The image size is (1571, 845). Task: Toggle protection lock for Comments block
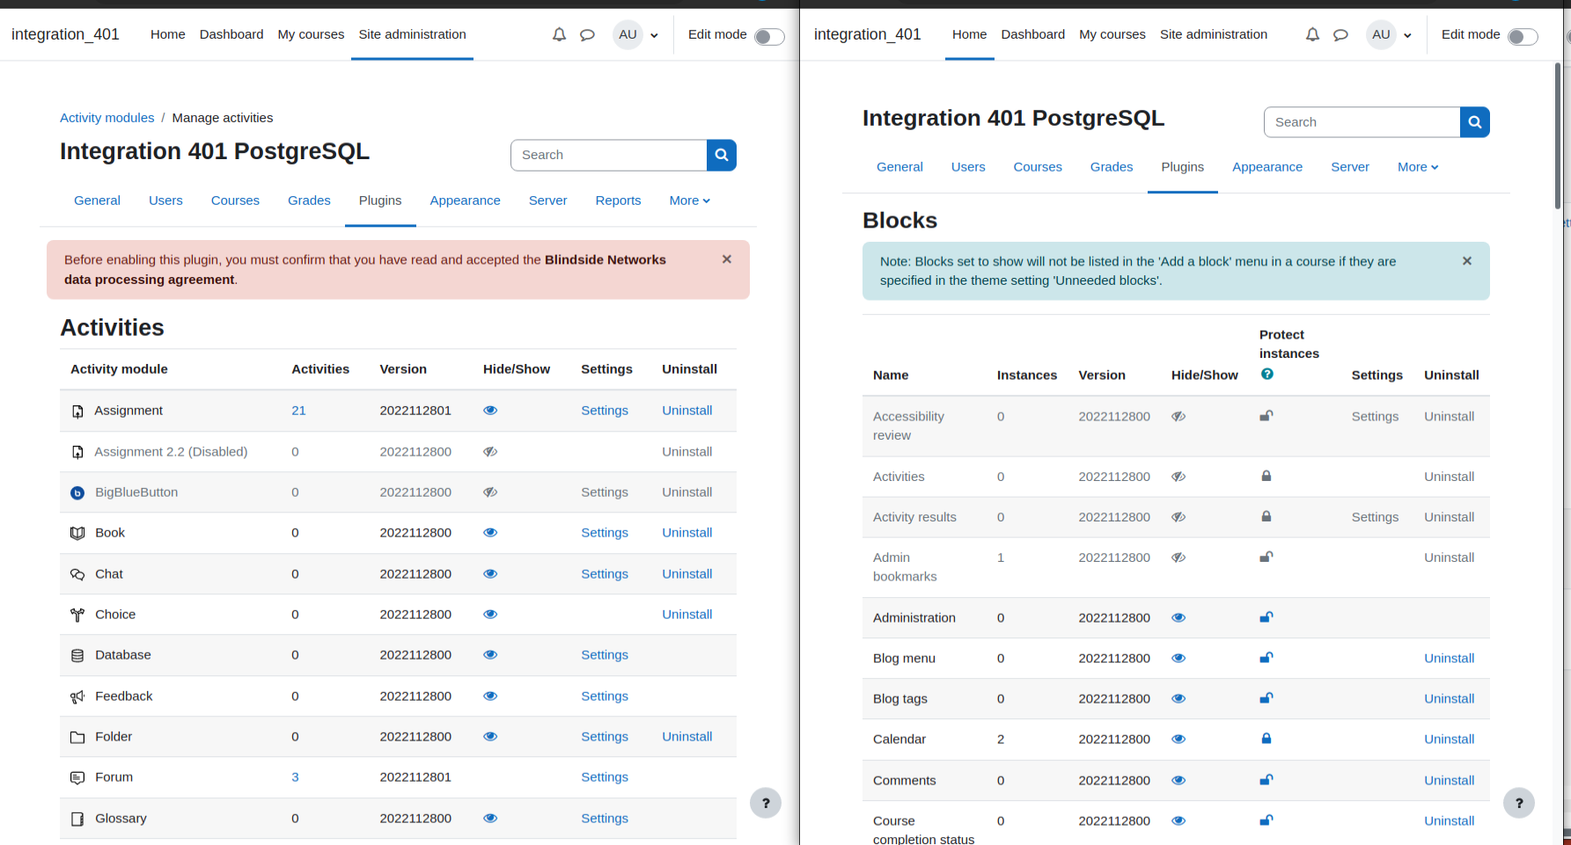coord(1266,780)
